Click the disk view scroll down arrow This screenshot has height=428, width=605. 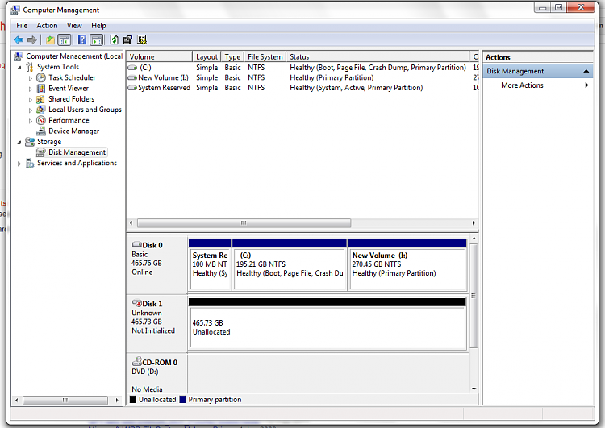point(474,389)
